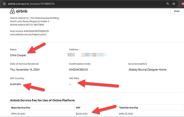This screenshot has height=117, width=184.
Task: Click the VAT Country value Australia
Action: pyautogui.click(x=15, y=84)
